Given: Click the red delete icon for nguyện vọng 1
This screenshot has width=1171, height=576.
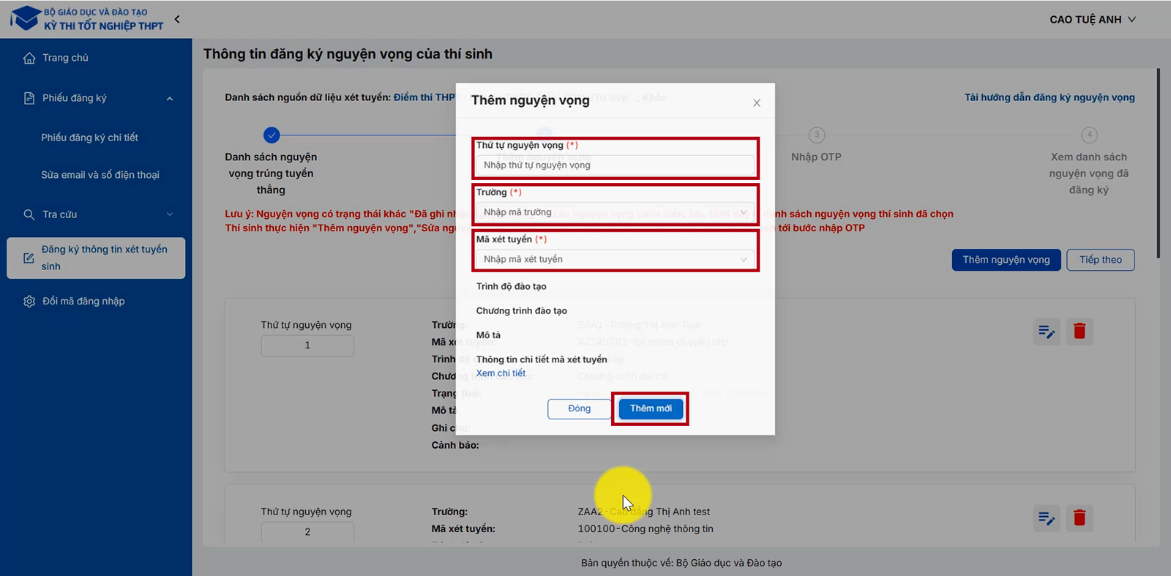Looking at the screenshot, I should click(x=1079, y=332).
